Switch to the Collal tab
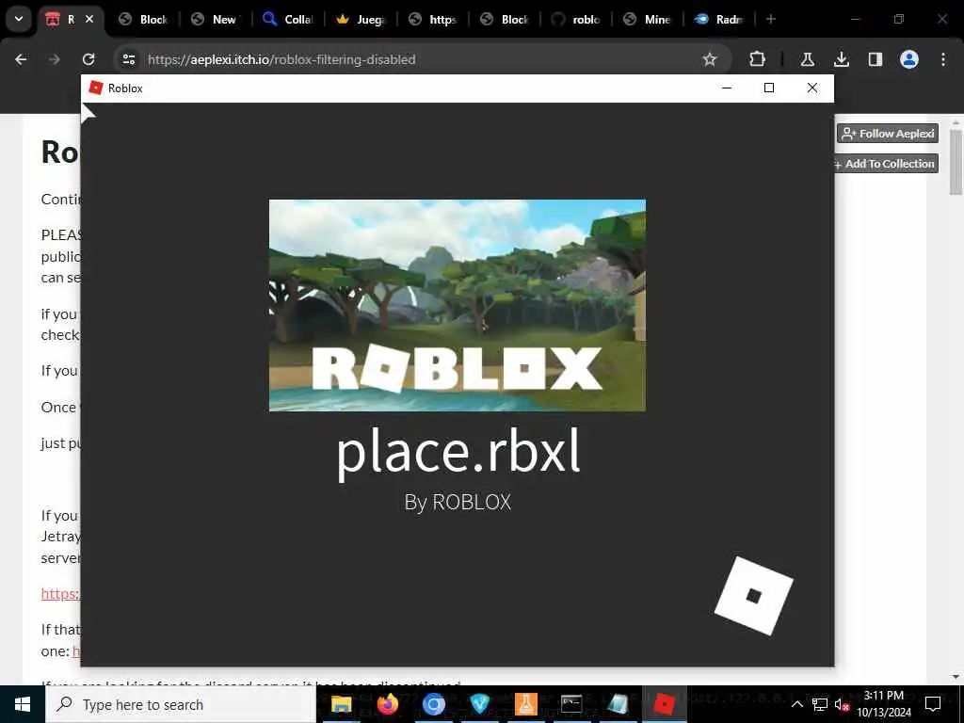 coord(287,19)
